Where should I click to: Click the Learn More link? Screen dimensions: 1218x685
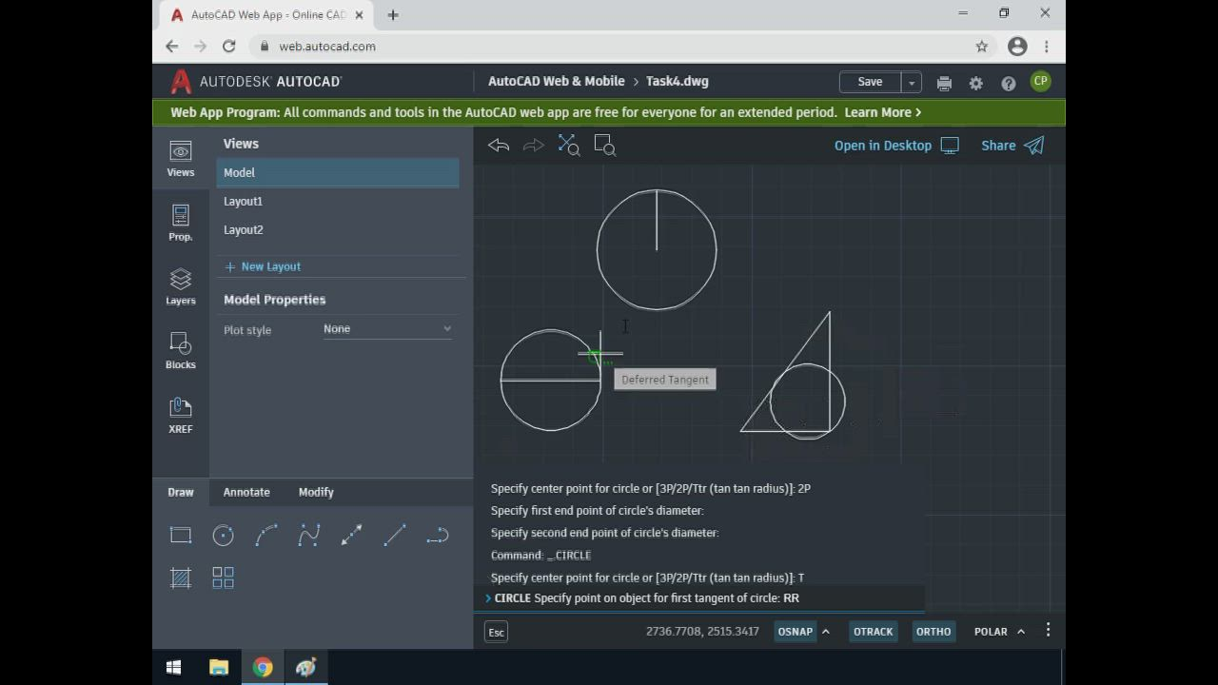[x=882, y=112]
